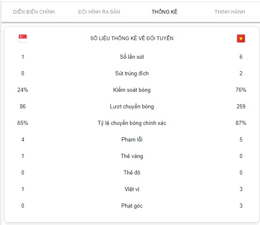Open the DIỄN BIẾN CHÍNH tab
Screen dimensions: 260x225
34,12
